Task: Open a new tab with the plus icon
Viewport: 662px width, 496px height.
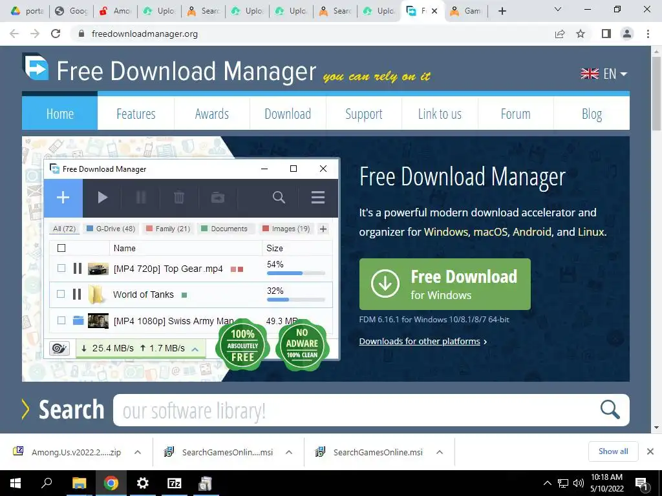Action: coord(502,11)
